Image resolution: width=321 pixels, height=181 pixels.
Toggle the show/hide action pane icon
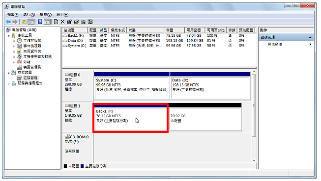(47, 22)
